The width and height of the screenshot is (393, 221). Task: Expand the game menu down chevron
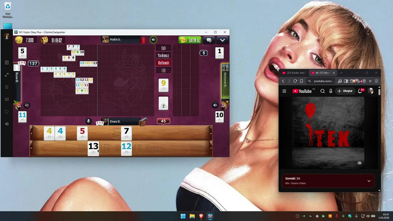[x=222, y=40]
